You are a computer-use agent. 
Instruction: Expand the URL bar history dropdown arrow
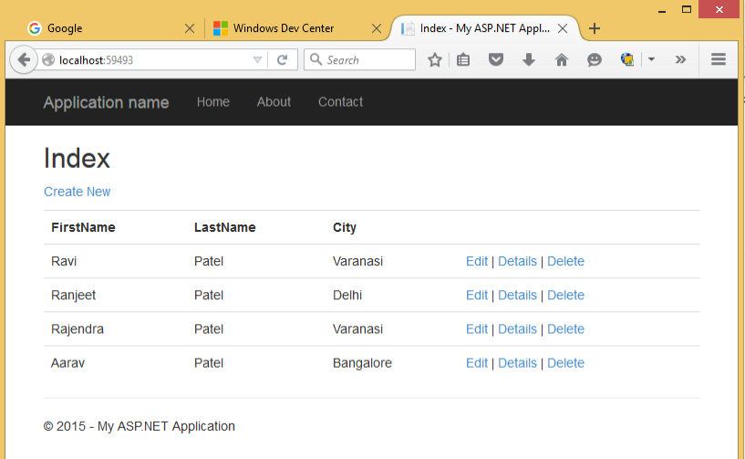click(257, 60)
